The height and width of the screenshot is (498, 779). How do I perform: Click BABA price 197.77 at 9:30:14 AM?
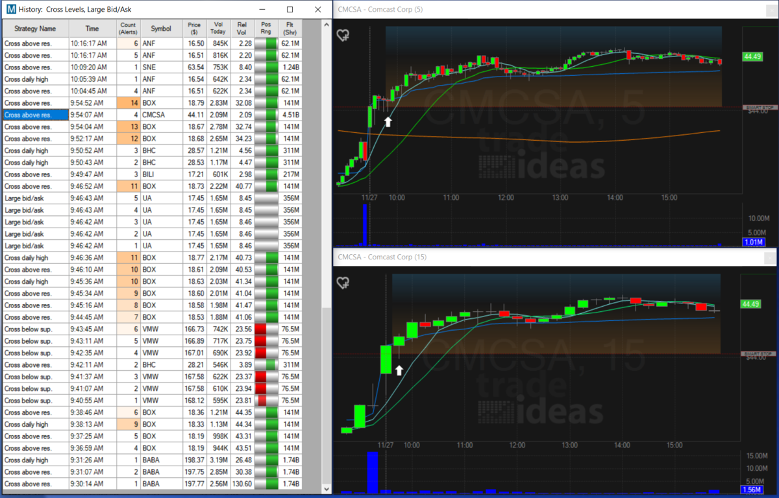195,484
